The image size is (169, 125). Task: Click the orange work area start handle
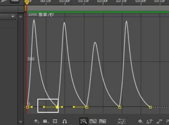(x=25, y=8)
